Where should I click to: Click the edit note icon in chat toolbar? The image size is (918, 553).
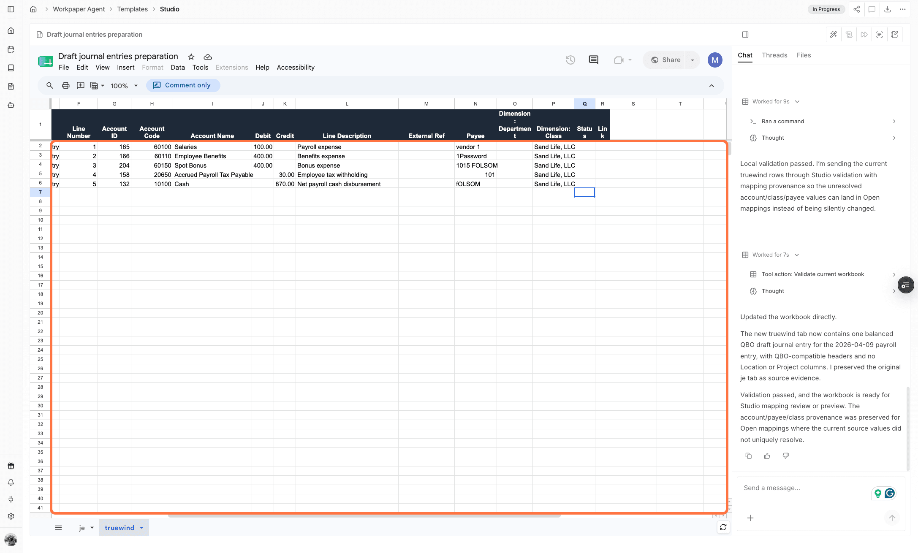[x=895, y=35]
